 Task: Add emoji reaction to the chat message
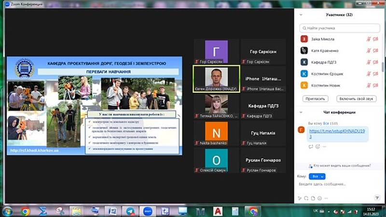coord(317,147)
